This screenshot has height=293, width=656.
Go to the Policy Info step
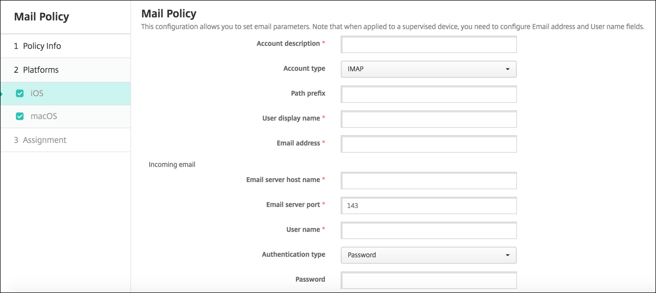coord(42,46)
